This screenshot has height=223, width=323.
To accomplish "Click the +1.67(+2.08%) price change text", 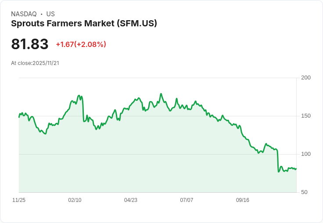I will pos(81,44).
